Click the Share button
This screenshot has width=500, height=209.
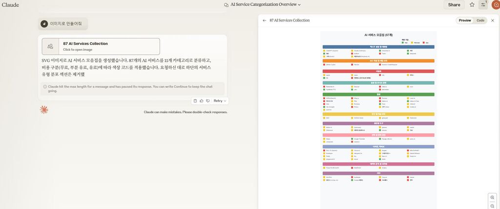[454, 5]
